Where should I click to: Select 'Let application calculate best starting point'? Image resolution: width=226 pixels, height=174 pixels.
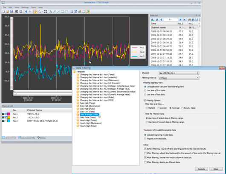tap(145, 87)
